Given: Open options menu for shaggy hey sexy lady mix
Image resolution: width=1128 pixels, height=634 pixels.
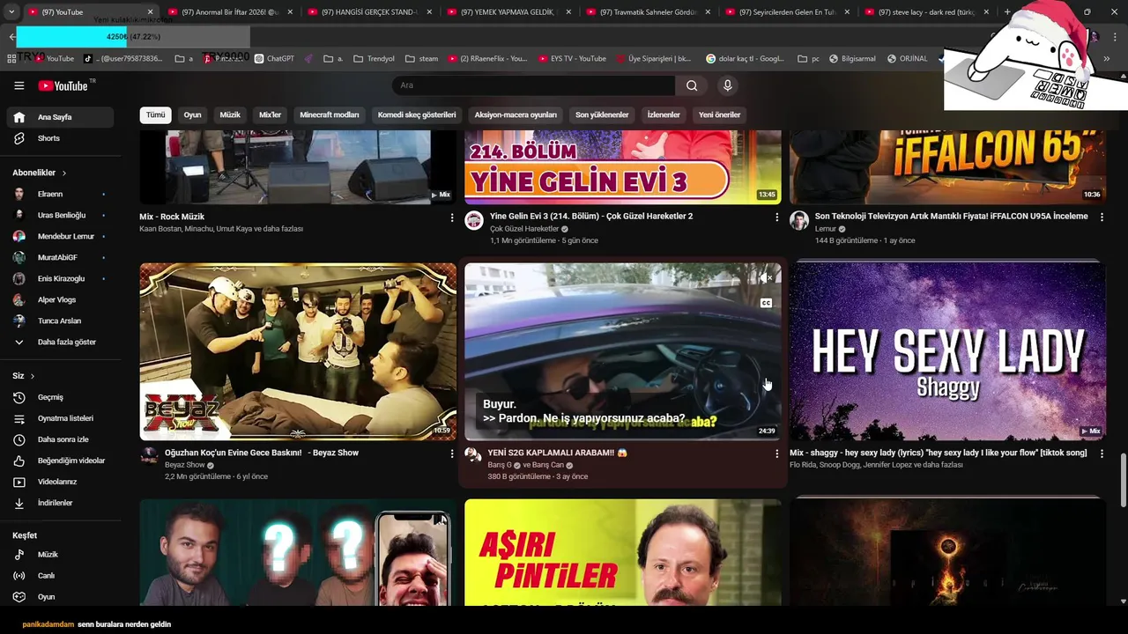Looking at the screenshot, I should (x=1102, y=453).
